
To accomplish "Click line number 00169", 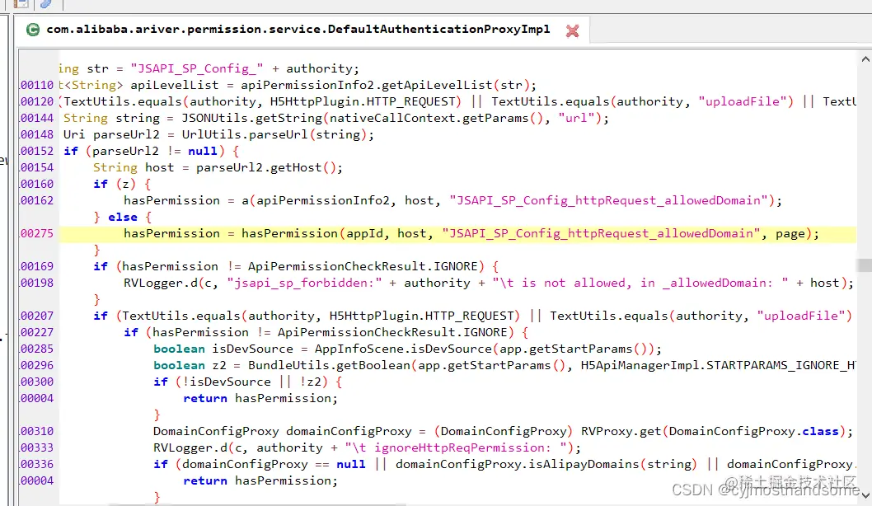I will coord(37,266).
